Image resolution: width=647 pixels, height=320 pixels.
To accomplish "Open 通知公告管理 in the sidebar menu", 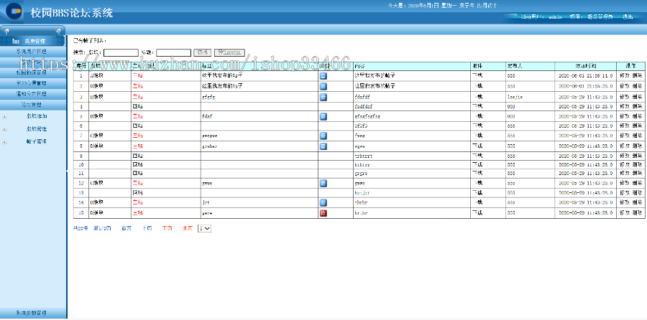I will pyautogui.click(x=32, y=93).
